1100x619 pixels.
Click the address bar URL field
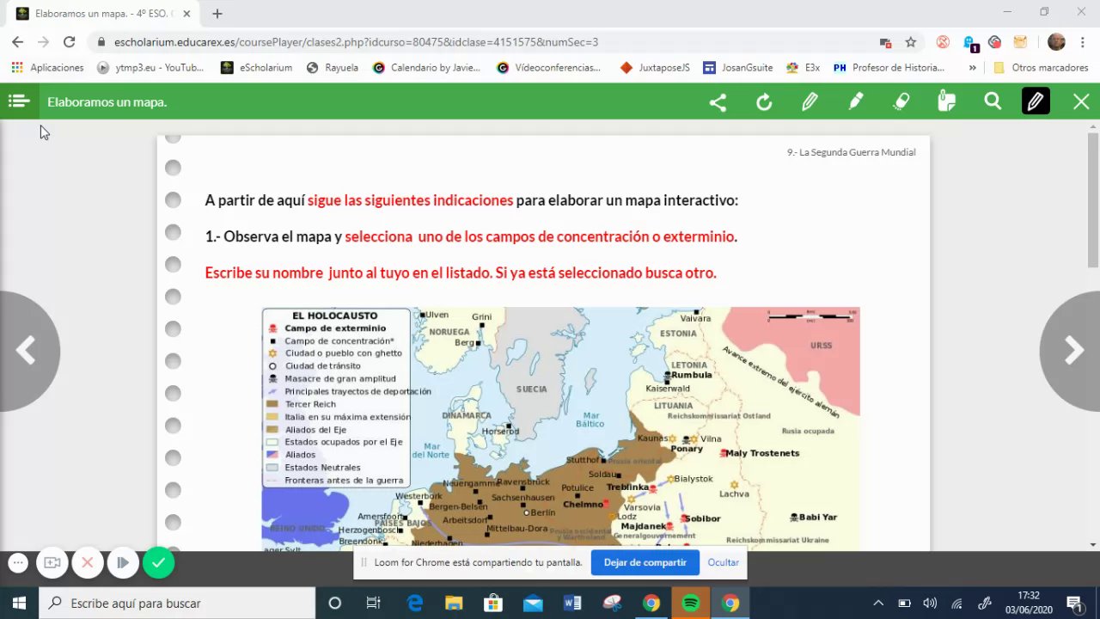[481, 42]
